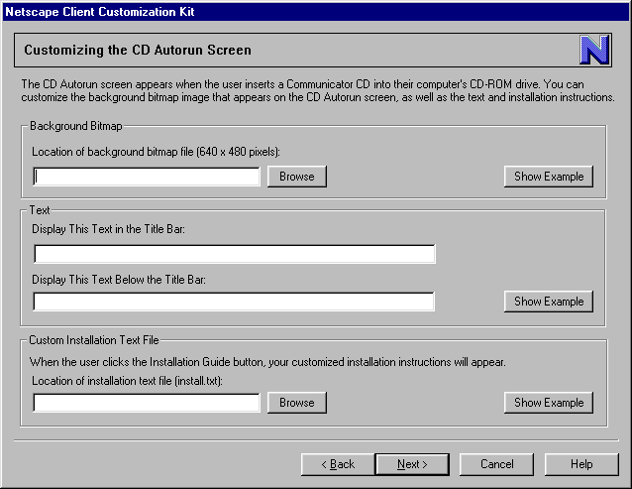The image size is (632, 489).
Task: Click the background bitmap file location field
Action: 147,177
